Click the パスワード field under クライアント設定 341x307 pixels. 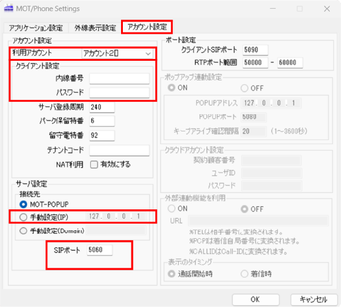point(119,93)
